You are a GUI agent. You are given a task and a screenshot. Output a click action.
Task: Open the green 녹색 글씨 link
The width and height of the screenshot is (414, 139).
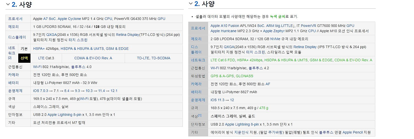(x=277, y=16)
